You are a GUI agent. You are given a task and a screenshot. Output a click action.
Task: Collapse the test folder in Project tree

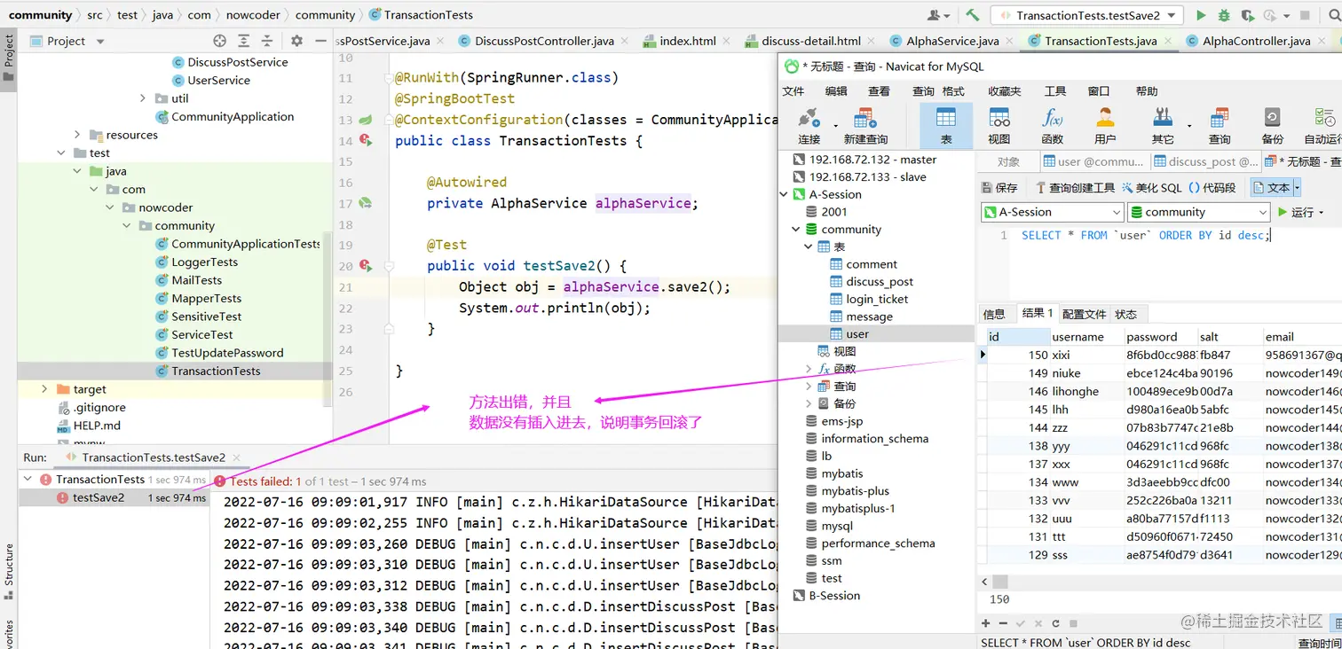pyautogui.click(x=61, y=152)
